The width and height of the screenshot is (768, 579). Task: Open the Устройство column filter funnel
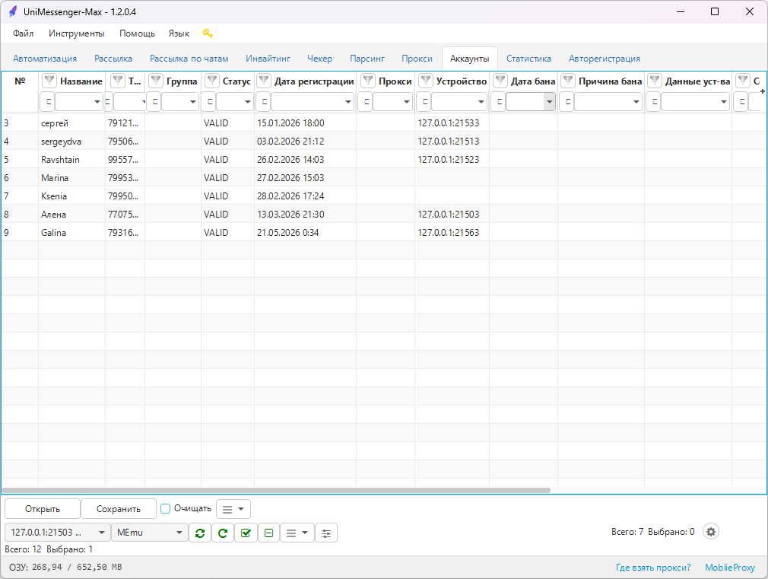coord(426,81)
